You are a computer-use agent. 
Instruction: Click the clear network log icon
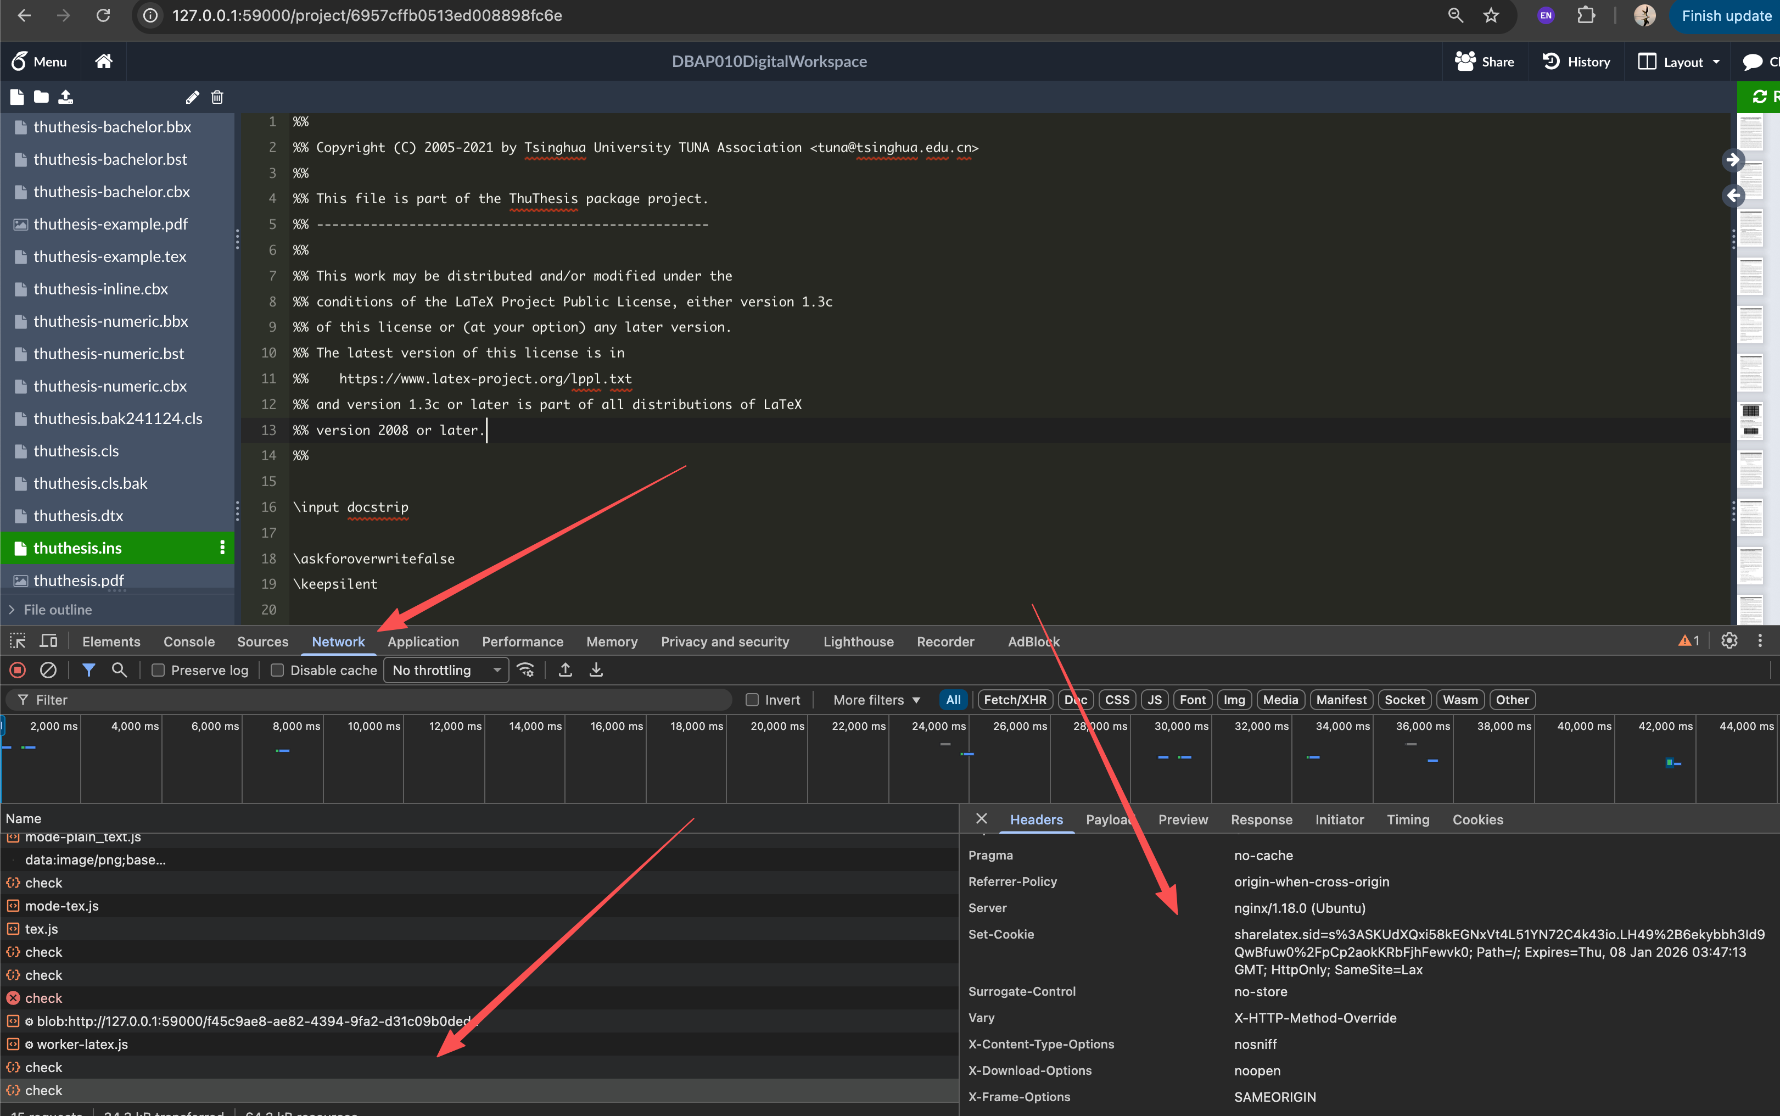[x=48, y=670]
